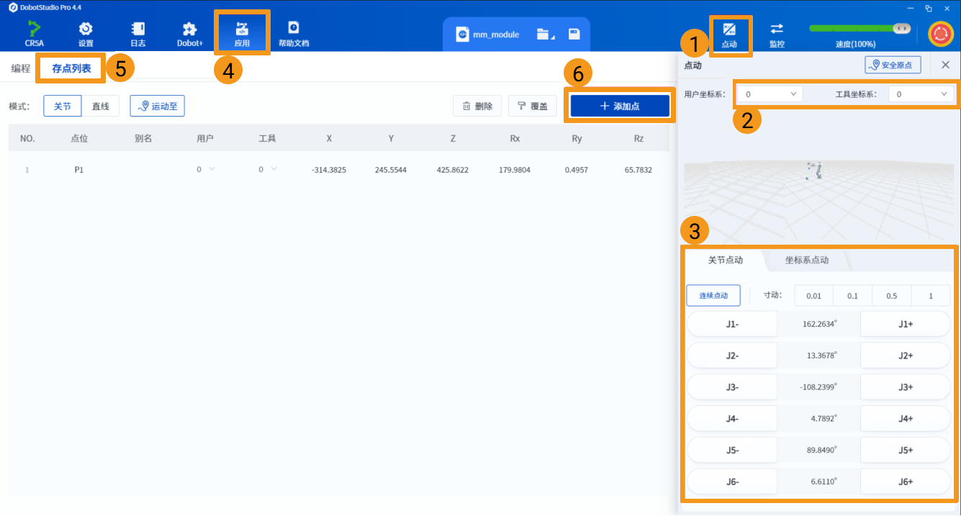The height and width of the screenshot is (516, 961).
Task: Expand the 用户坐标系 dropdown
Action: pos(770,94)
